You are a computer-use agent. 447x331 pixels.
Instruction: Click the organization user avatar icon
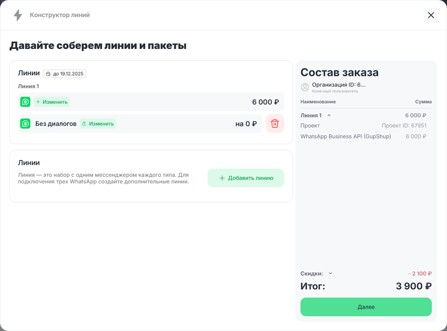305,87
